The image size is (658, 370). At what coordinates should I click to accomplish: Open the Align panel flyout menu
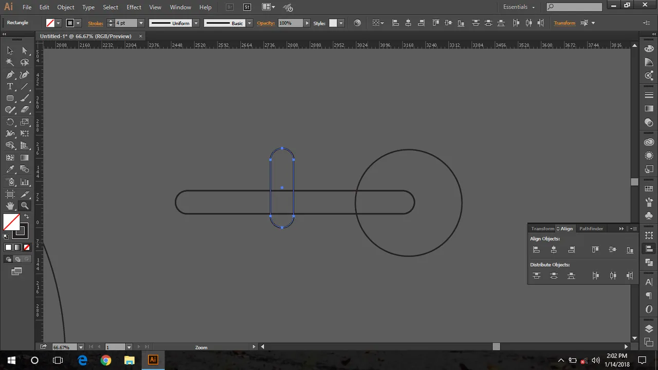(x=633, y=229)
